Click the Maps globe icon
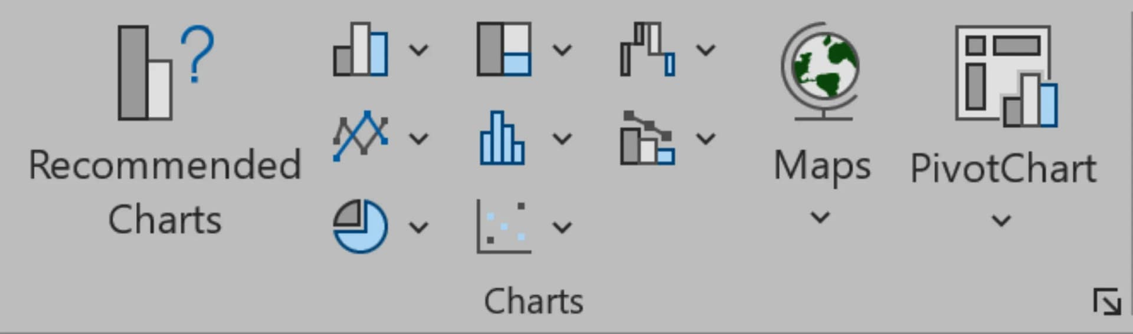The height and width of the screenshot is (334, 1133). point(821,71)
